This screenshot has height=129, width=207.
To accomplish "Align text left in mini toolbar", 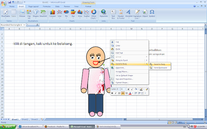I will 119,93.
